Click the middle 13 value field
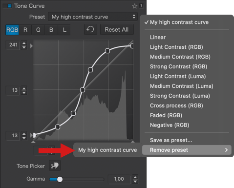 (x=13, y=90)
